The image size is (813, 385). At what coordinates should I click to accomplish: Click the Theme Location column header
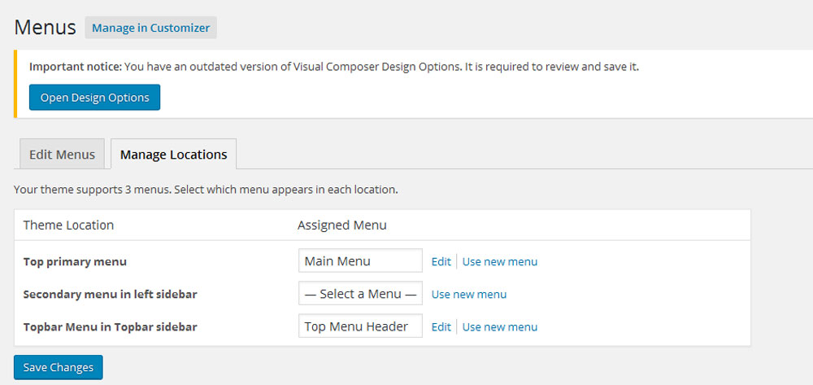(x=68, y=225)
